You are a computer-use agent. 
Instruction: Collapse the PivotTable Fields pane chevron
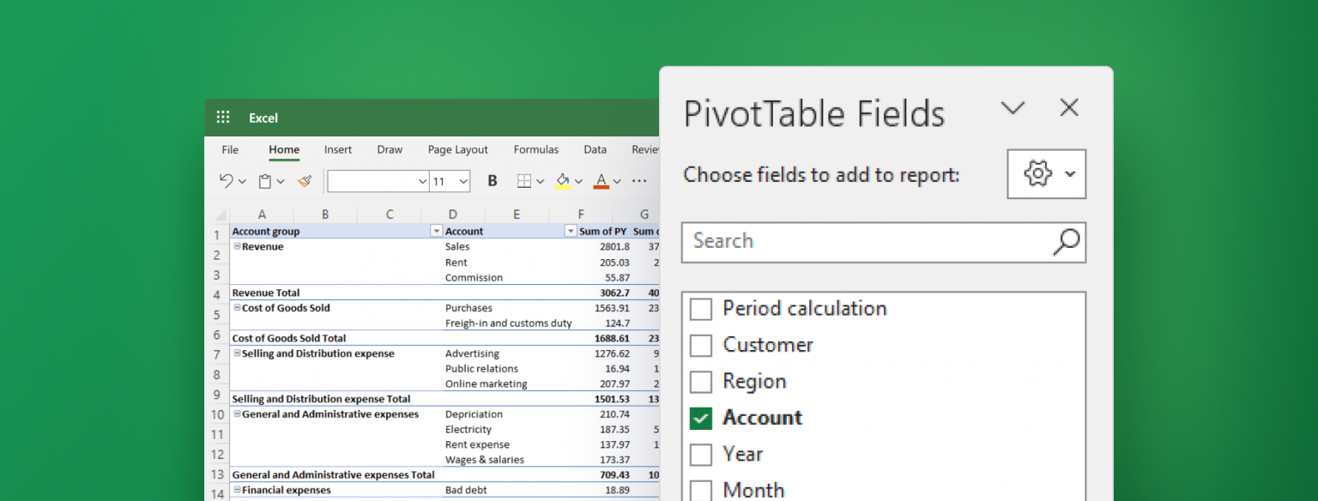[1013, 108]
